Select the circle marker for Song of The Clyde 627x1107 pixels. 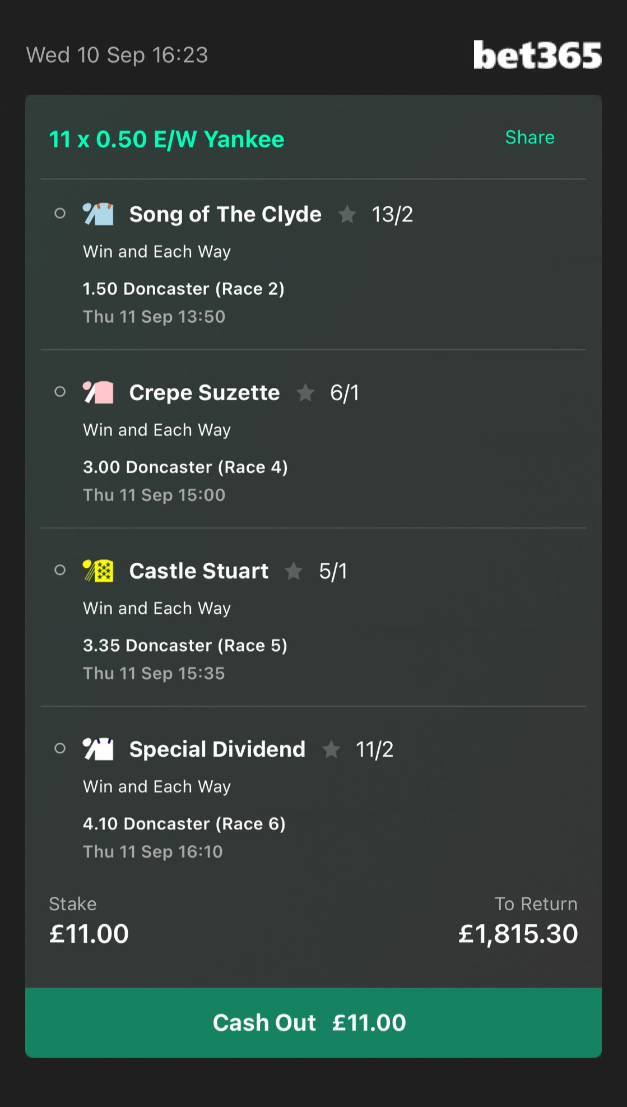pos(60,214)
